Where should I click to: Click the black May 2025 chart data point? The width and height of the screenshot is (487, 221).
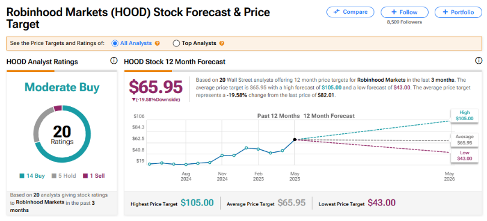click(295, 140)
